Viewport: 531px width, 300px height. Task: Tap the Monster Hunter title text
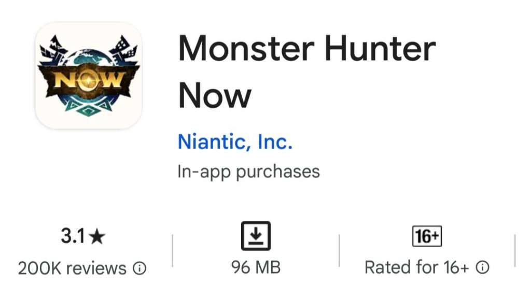click(x=306, y=49)
